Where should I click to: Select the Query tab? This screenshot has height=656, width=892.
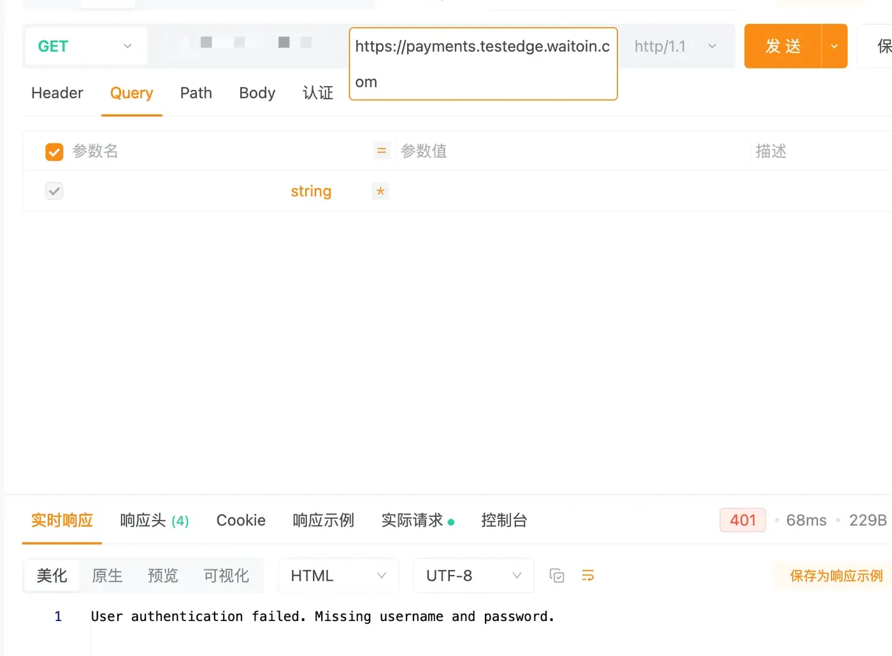click(x=132, y=93)
